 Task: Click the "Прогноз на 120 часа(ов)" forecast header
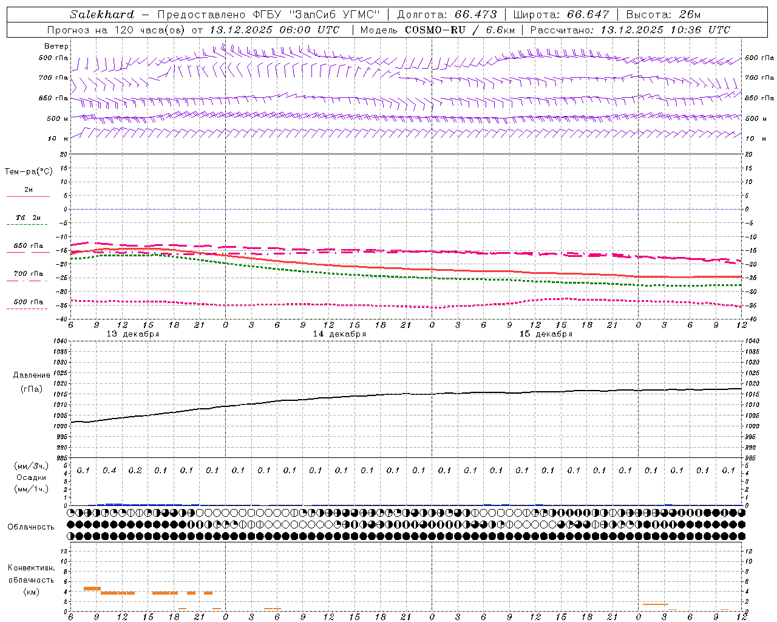click(117, 30)
